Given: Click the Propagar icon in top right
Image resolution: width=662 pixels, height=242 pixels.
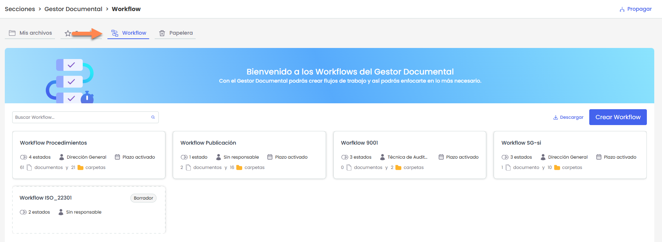Looking at the screenshot, I should (x=622, y=9).
